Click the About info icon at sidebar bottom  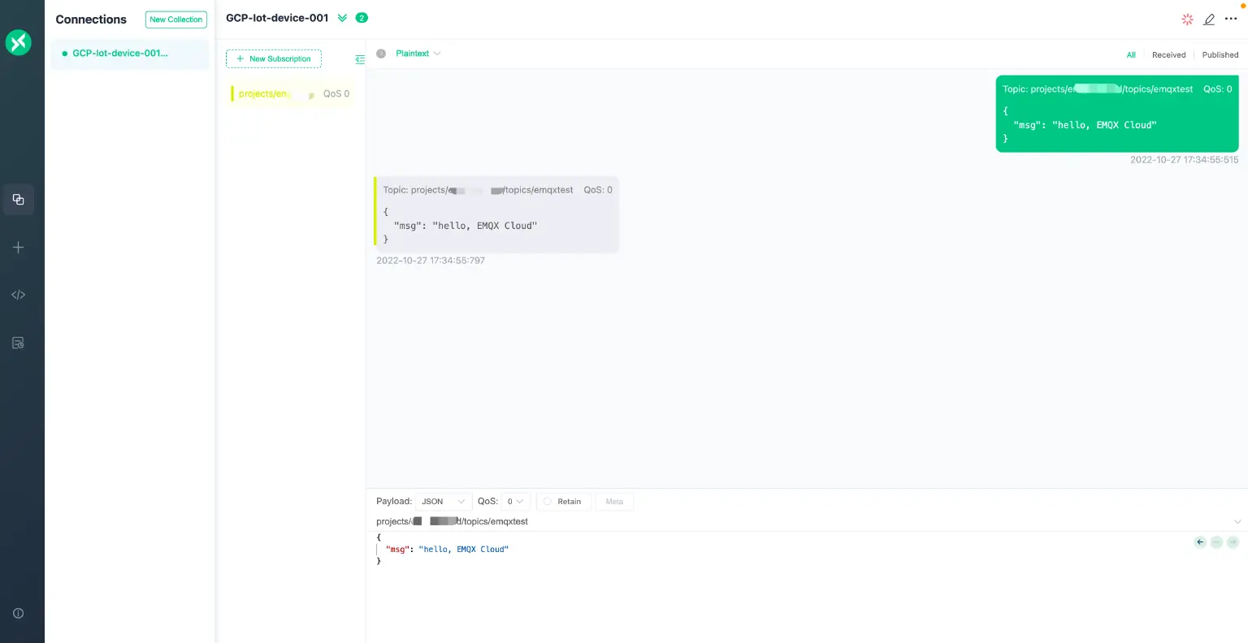pyautogui.click(x=18, y=613)
